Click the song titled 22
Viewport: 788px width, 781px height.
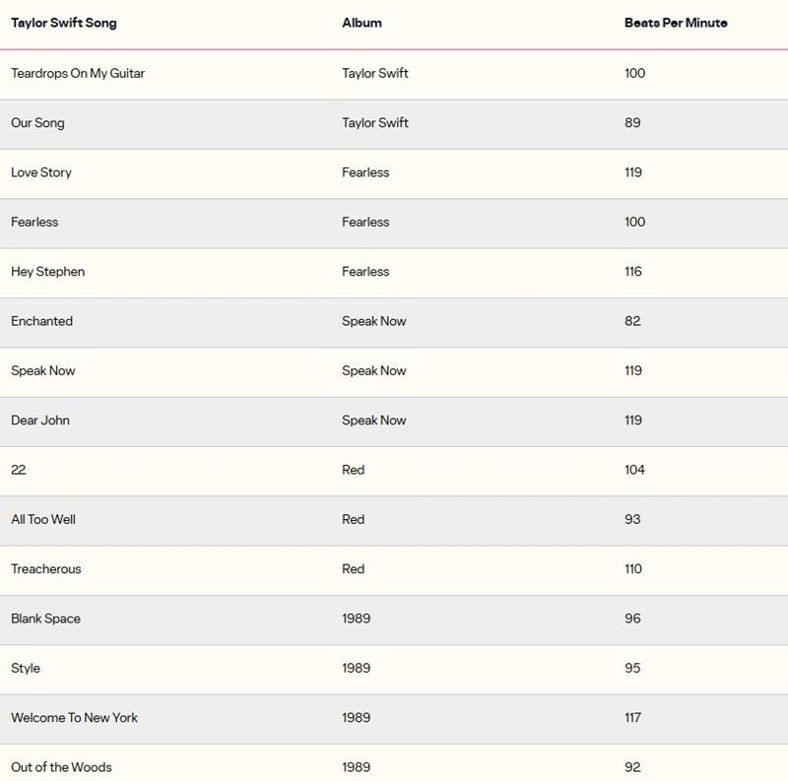[19, 470]
